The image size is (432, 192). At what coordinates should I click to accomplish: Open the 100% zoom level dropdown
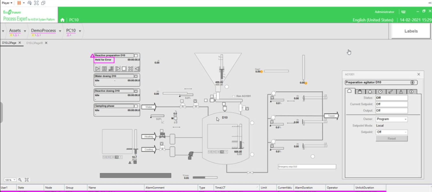coord(10,180)
